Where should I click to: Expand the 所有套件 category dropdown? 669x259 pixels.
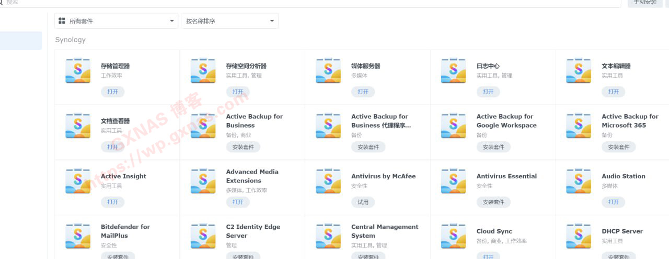click(116, 21)
